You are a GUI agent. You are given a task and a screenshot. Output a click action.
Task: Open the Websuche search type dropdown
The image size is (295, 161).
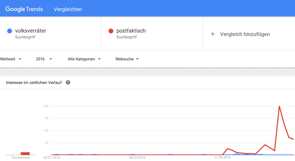point(127,59)
